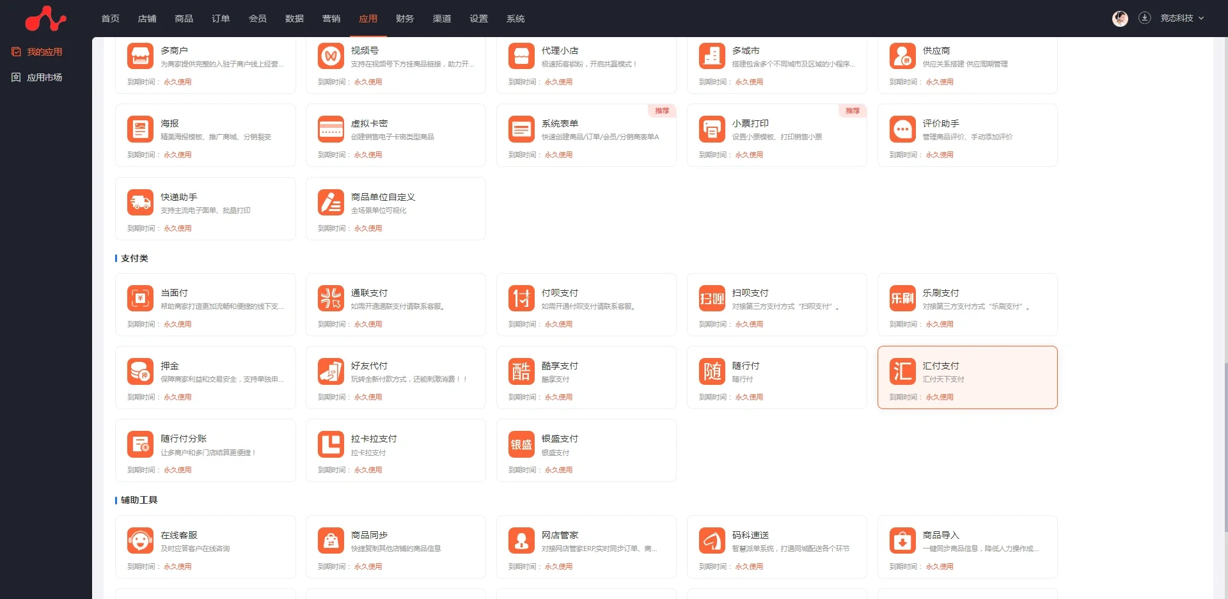The height and width of the screenshot is (599, 1228).
Task: Open the 当面付 payment icon
Action: click(x=140, y=299)
